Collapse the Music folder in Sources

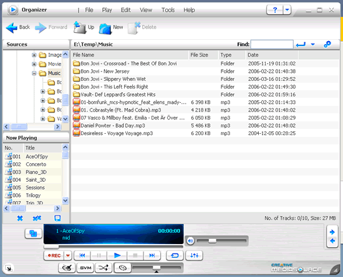coord(34,73)
